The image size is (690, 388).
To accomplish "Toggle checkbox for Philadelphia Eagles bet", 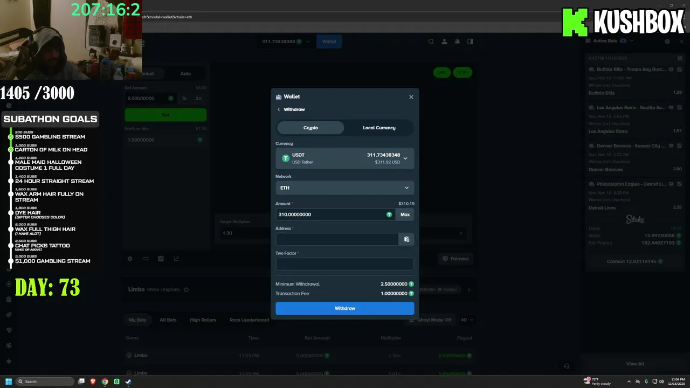I will (x=679, y=184).
